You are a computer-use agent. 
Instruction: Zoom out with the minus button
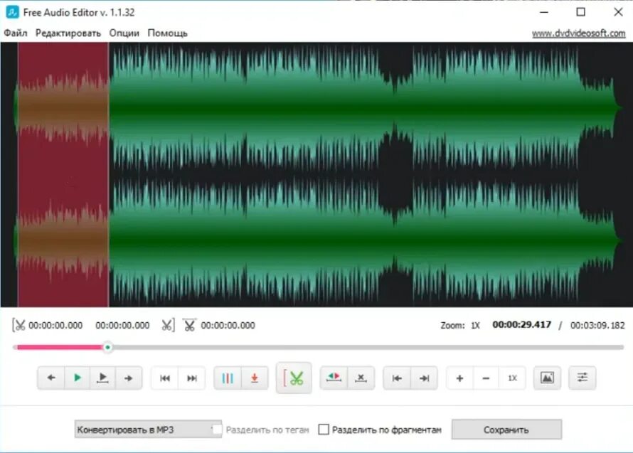click(x=486, y=378)
